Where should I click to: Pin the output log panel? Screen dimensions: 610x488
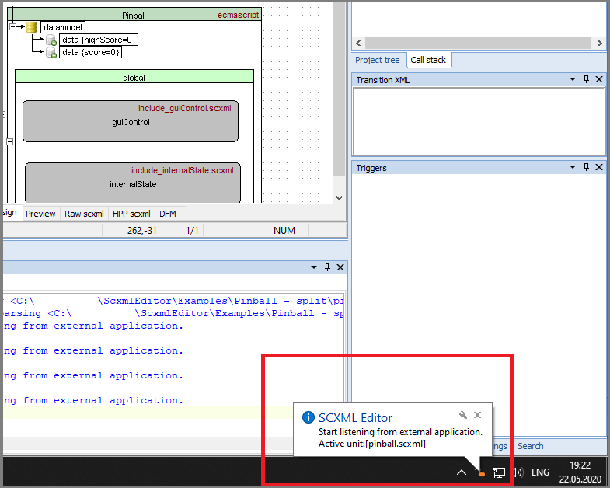tap(327, 267)
